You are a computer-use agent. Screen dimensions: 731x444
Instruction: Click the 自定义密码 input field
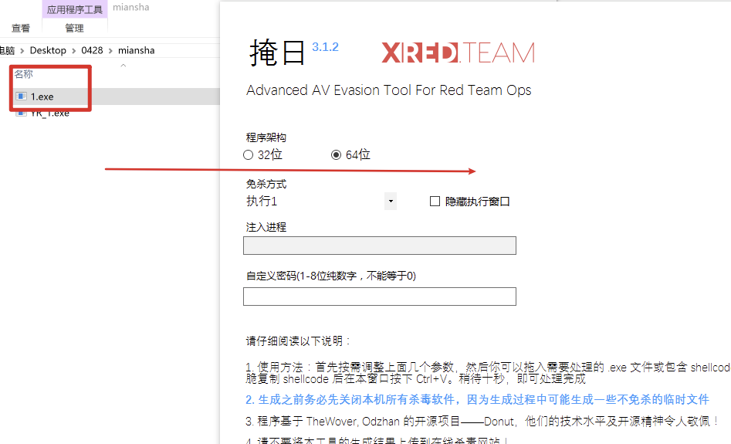(380, 297)
